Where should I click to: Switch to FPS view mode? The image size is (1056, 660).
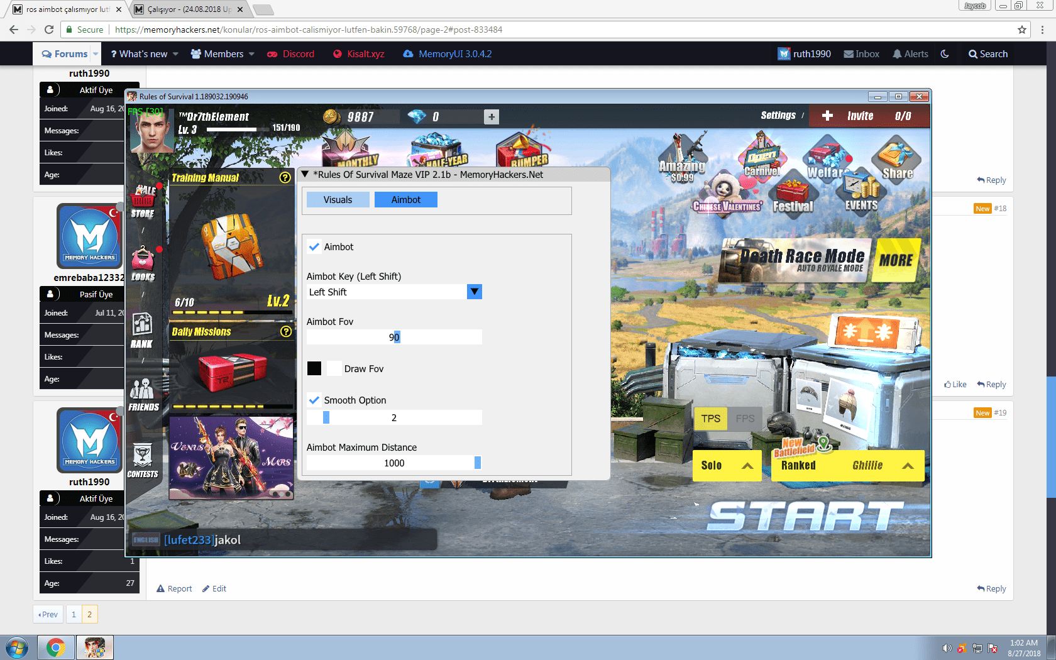(x=745, y=419)
